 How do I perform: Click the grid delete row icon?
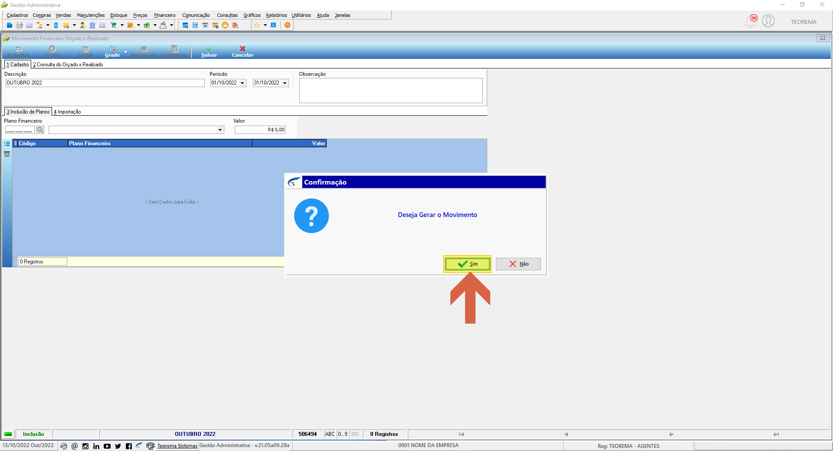click(x=7, y=154)
